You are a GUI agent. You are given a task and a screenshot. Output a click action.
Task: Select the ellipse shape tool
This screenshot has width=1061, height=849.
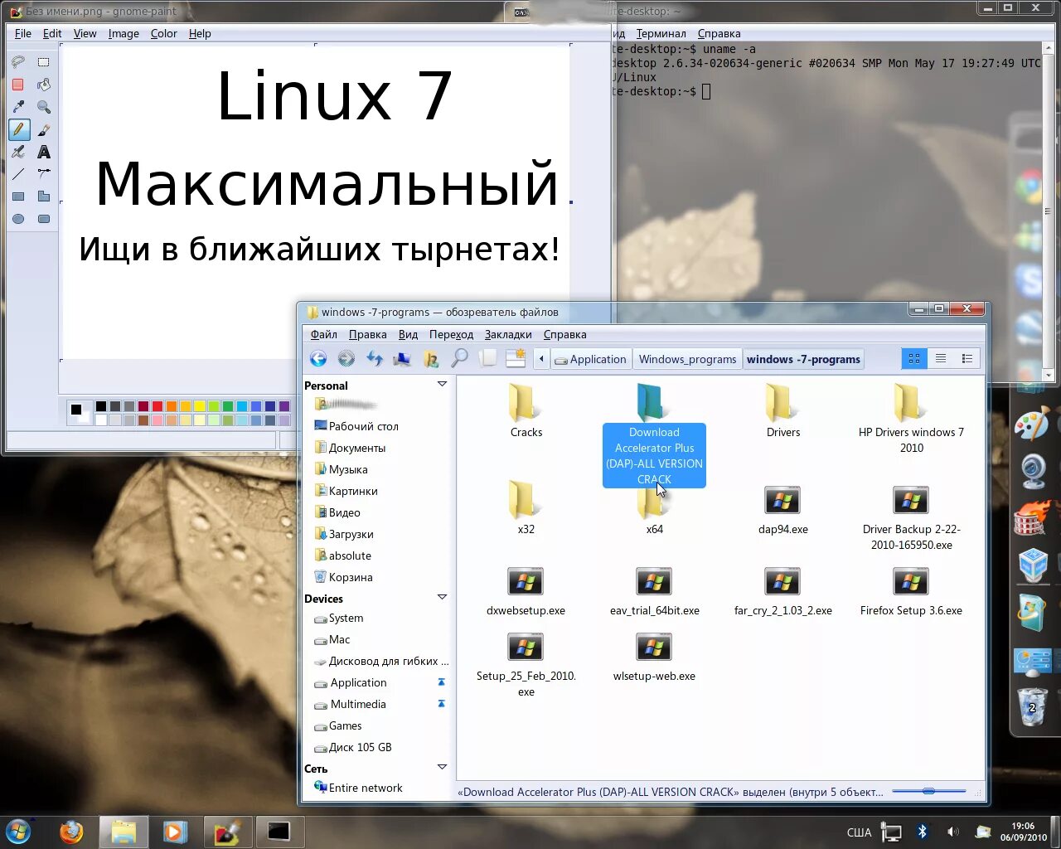coord(18,219)
